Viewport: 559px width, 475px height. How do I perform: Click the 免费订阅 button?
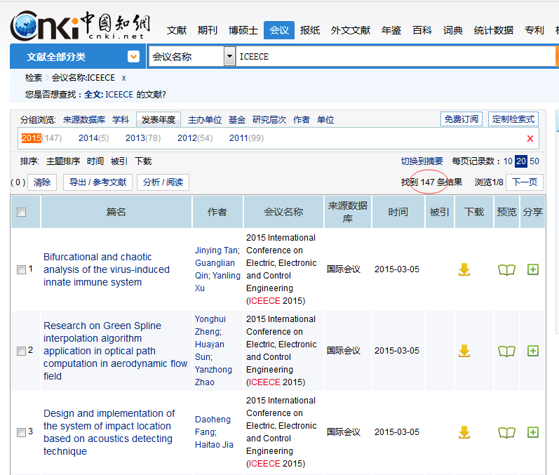(x=462, y=119)
